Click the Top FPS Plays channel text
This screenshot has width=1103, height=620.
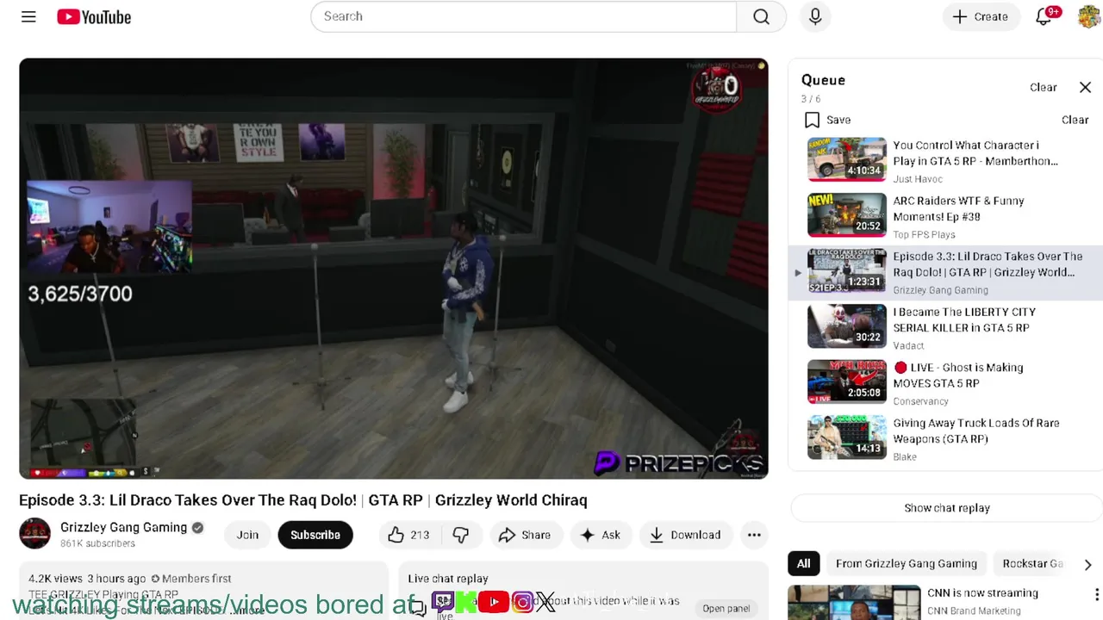pos(924,234)
